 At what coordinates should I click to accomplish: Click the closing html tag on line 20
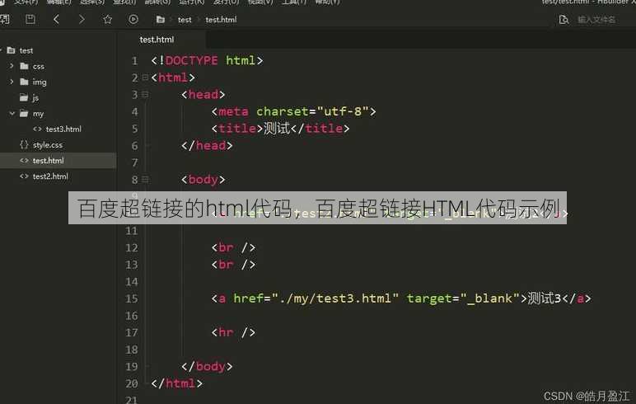(x=177, y=383)
